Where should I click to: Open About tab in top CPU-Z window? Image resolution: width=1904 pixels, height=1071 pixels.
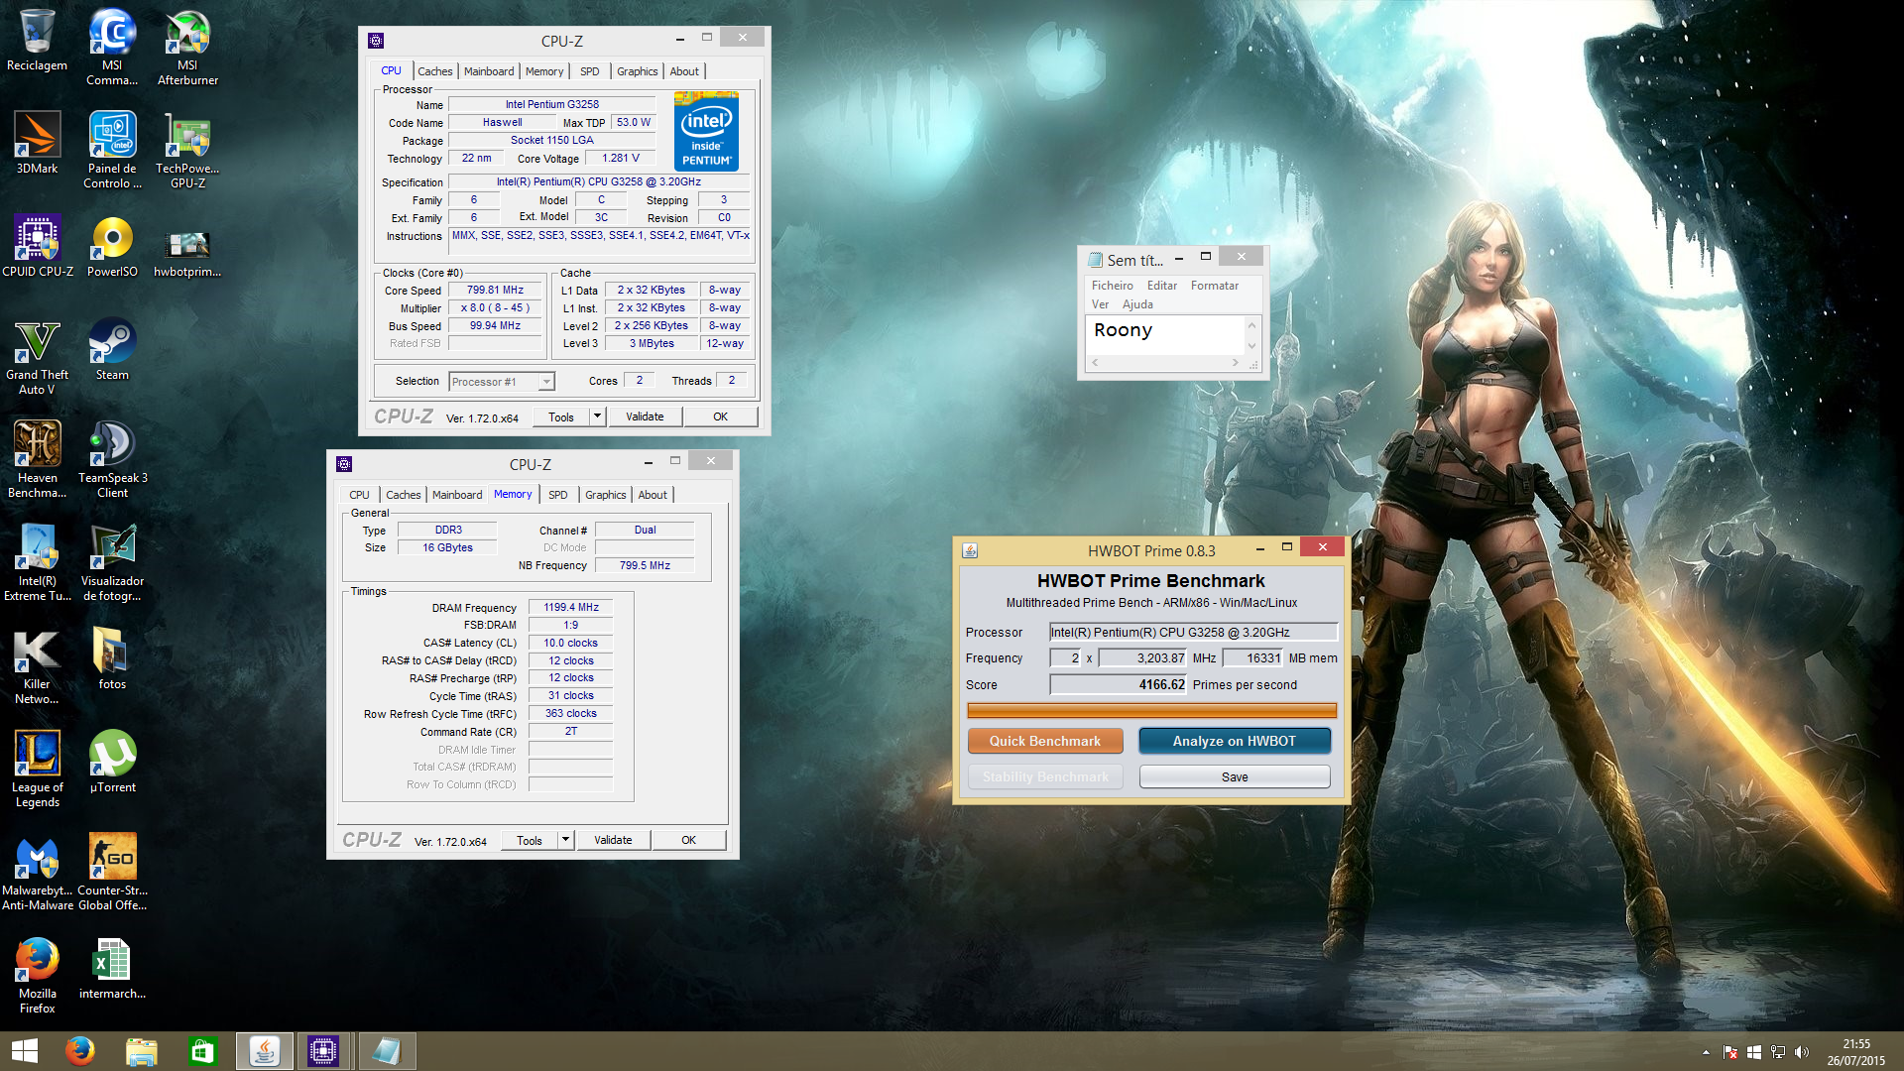[x=684, y=71]
